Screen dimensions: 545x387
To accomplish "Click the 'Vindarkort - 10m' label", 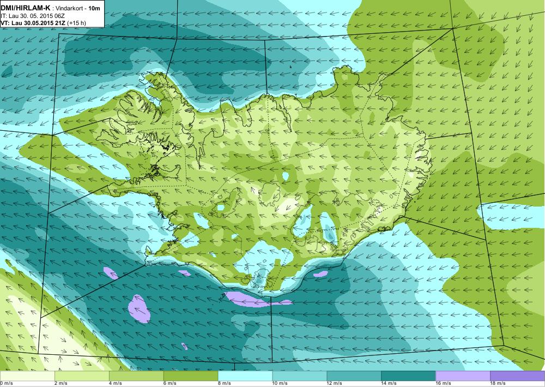I will tap(77, 8).
